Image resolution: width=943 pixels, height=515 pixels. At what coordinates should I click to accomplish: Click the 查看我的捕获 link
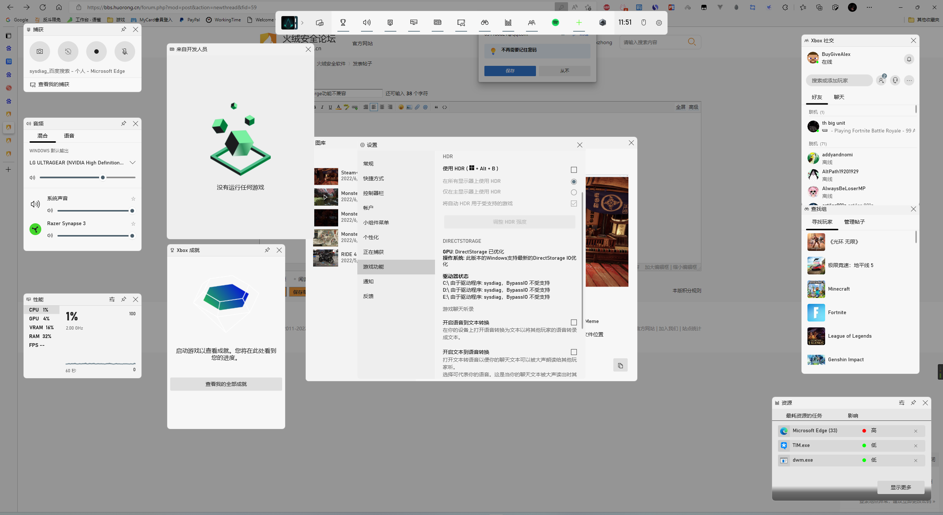pyautogui.click(x=54, y=84)
